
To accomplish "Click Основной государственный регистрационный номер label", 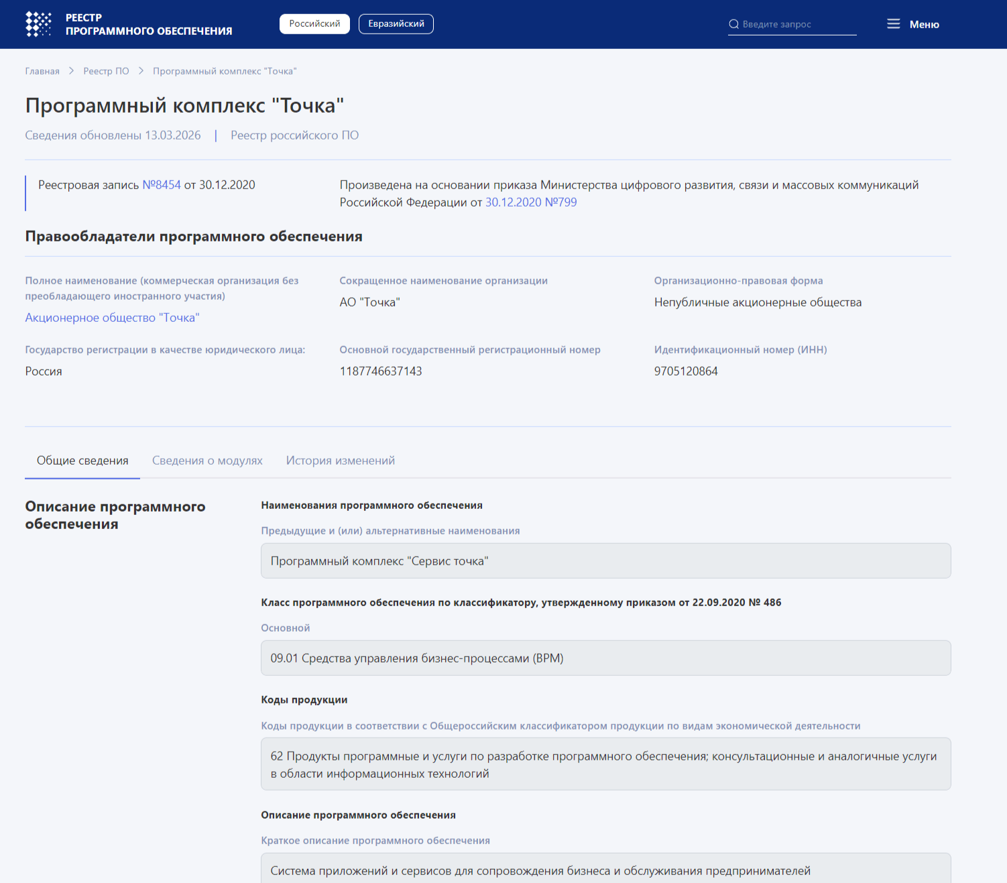I will 470,350.
